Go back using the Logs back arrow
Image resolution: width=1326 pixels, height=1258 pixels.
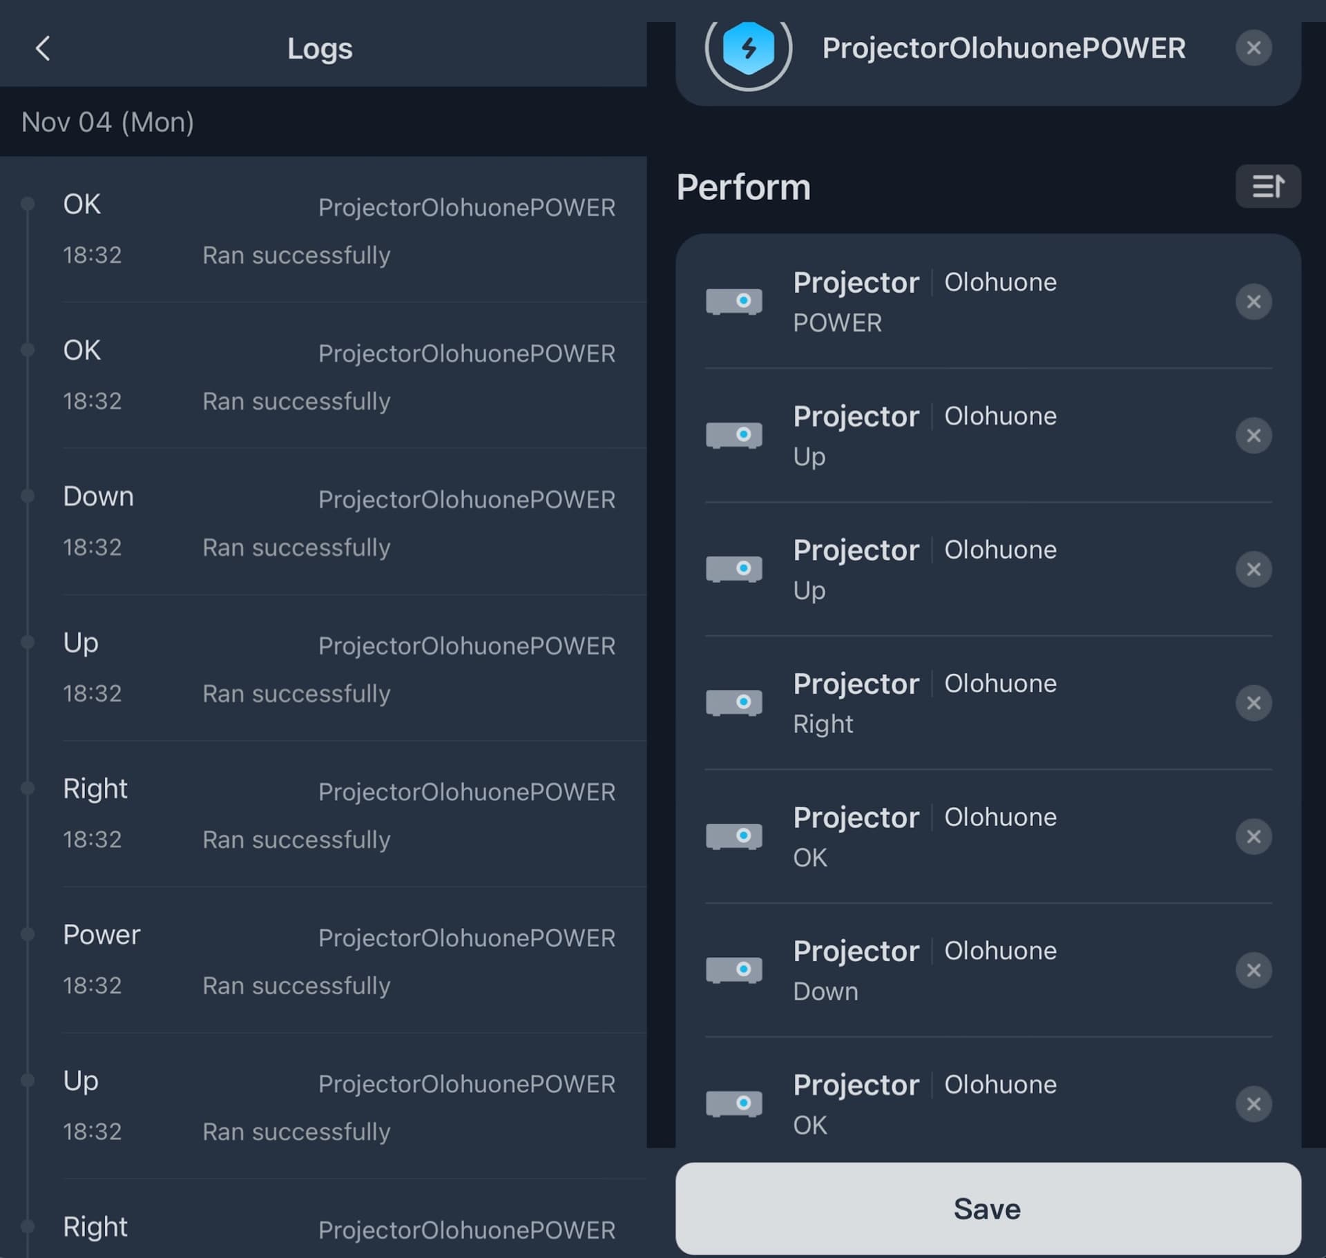43,48
